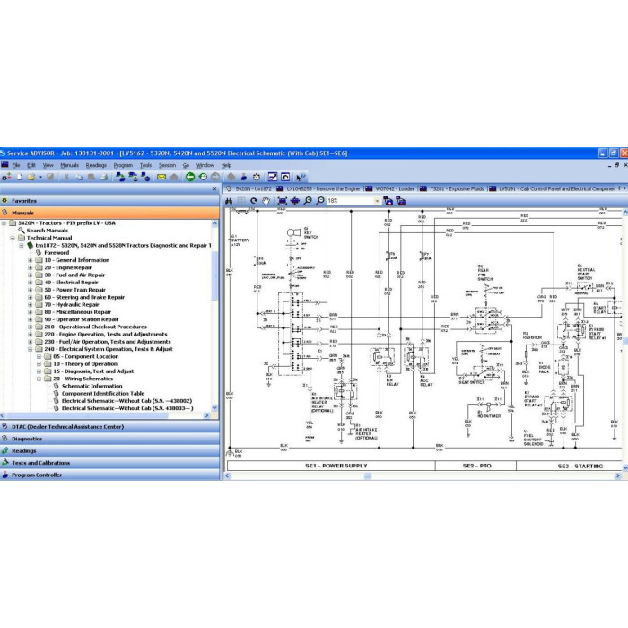Click the binoculars Find icon in viewer
The height and width of the screenshot is (628, 628).
(x=229, y=201)
